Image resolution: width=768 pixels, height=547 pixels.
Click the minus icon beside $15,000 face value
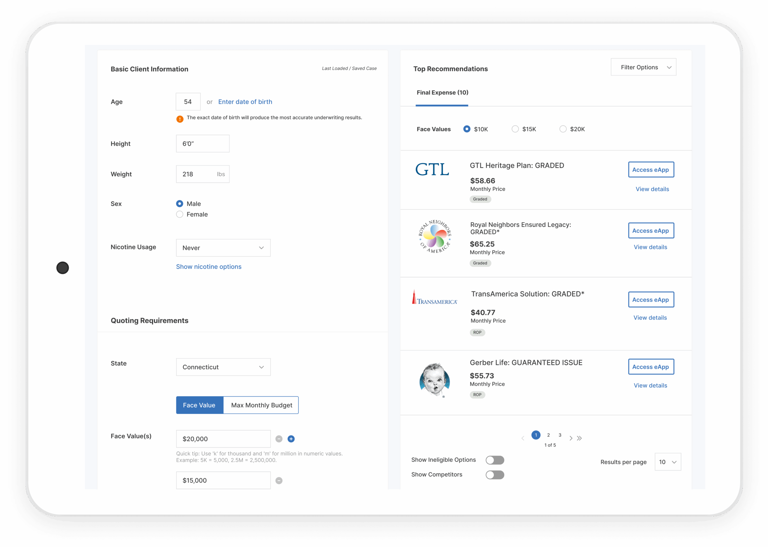[279, 480]
